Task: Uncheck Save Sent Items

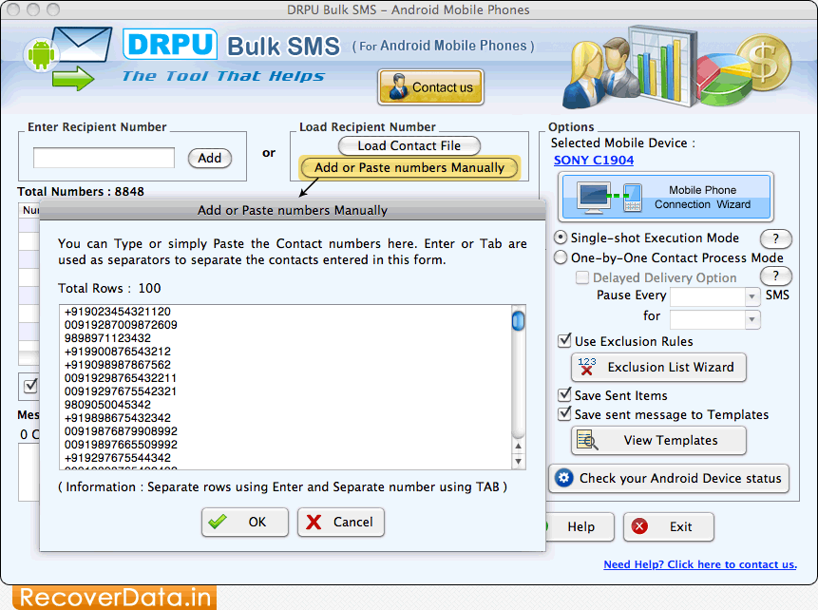Action: tap(564, 395)
